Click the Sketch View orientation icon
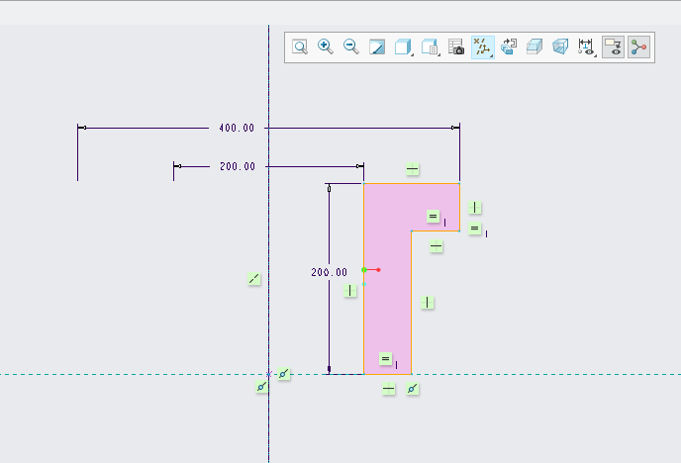This screenshot has height=463, width=681. [x=508, y=46]
